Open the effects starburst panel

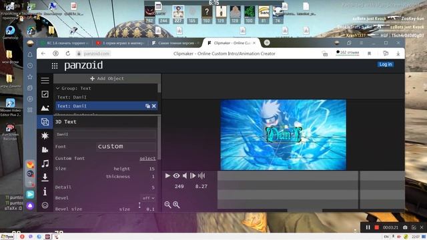pyautogui.click(x=45, y=135)
